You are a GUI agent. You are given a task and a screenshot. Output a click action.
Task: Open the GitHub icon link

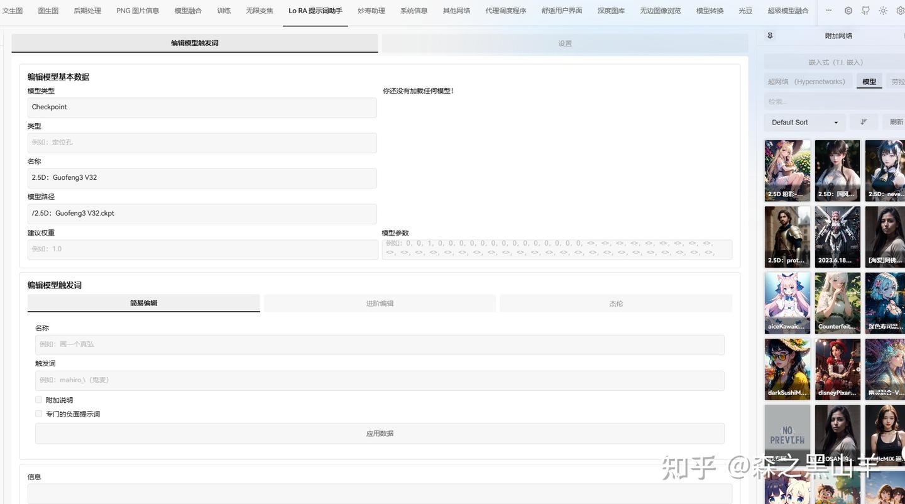coord(865,11)
